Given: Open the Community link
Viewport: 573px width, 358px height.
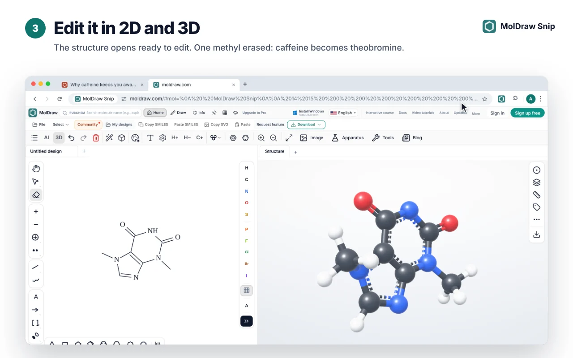Looking at the screenshot, I should click(87, 124).
